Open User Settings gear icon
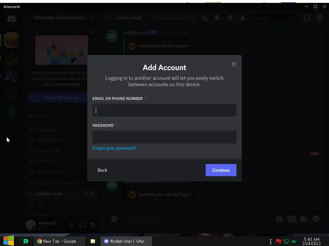 (x=93, y=225)
